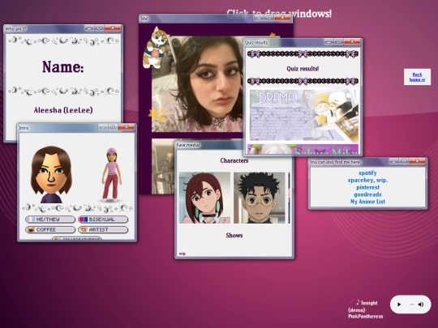This screenshot has width=438, height=328.
Task: Click the 'Shows' heading
Action: tap(234, 236)
